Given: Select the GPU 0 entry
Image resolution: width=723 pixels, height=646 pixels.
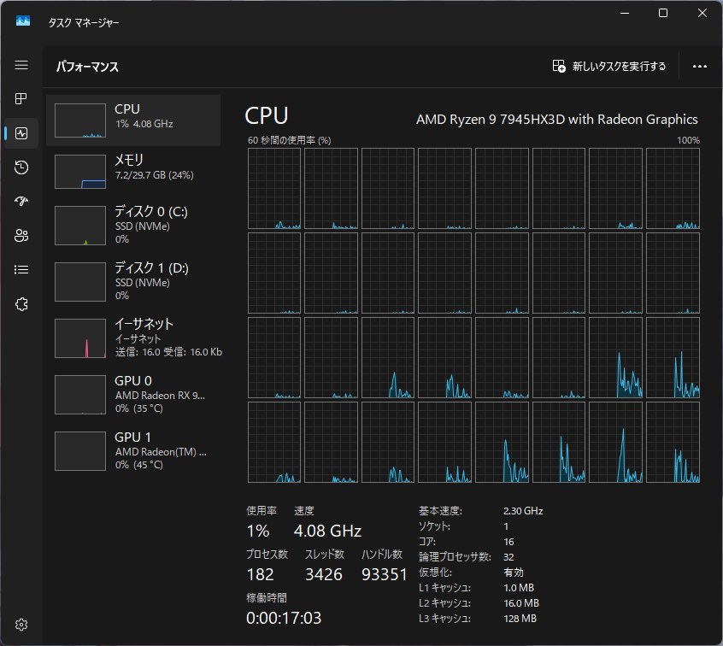Looking at the screenshot, I should (x=133, y=394).
